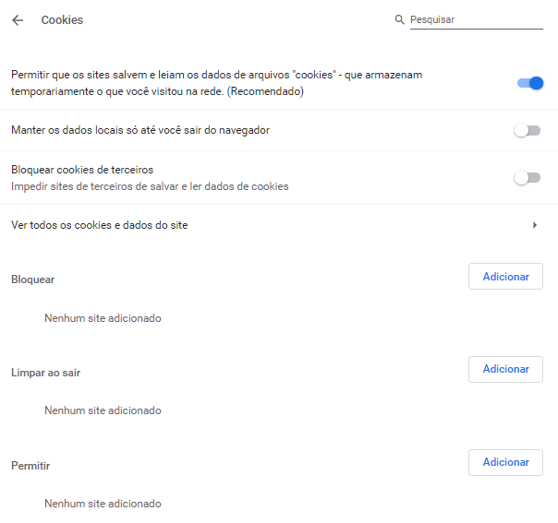
Task: Disable the allow sites to save cookies toggle
Action: [x=530, y=83]
